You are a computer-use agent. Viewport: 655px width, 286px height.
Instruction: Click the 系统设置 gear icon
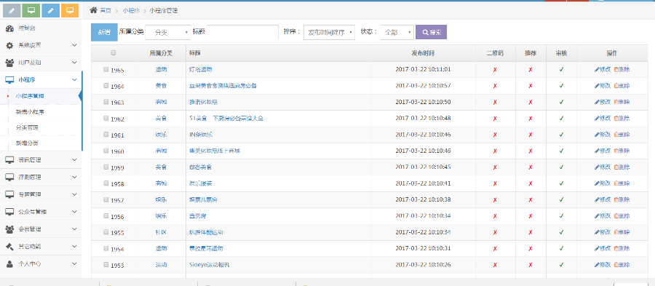(9, 45)
